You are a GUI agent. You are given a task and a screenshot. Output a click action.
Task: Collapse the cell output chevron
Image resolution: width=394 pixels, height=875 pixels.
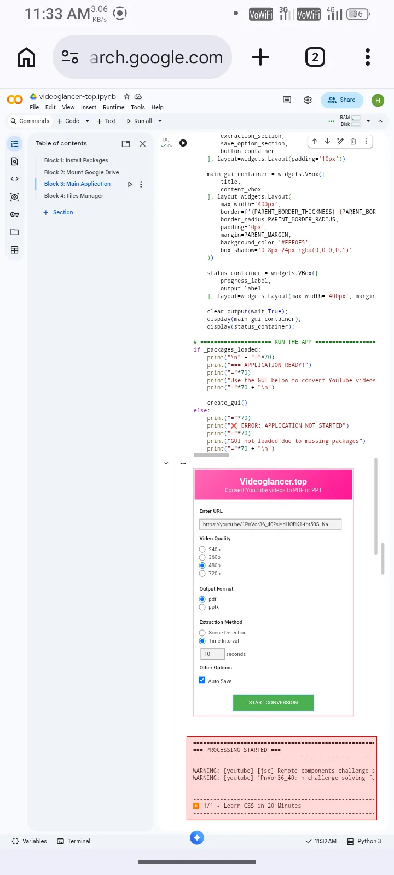point(166,463)
